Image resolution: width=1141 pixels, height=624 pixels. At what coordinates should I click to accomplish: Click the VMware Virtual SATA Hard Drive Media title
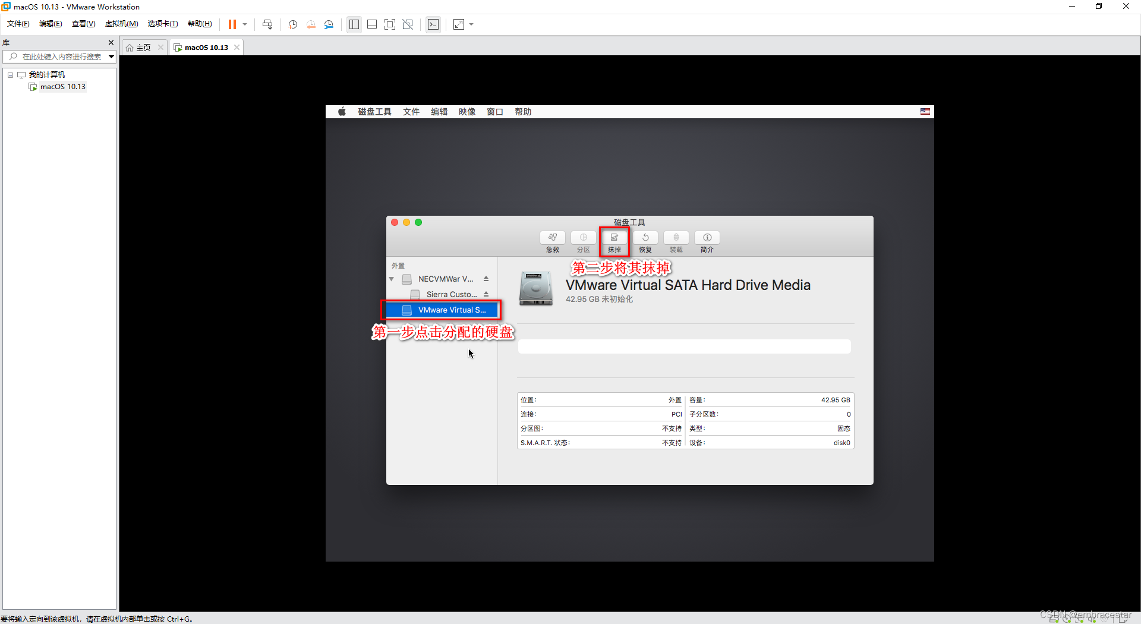click(688, 285)
